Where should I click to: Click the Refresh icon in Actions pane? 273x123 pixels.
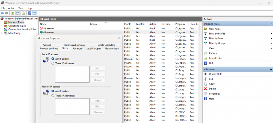206,53
